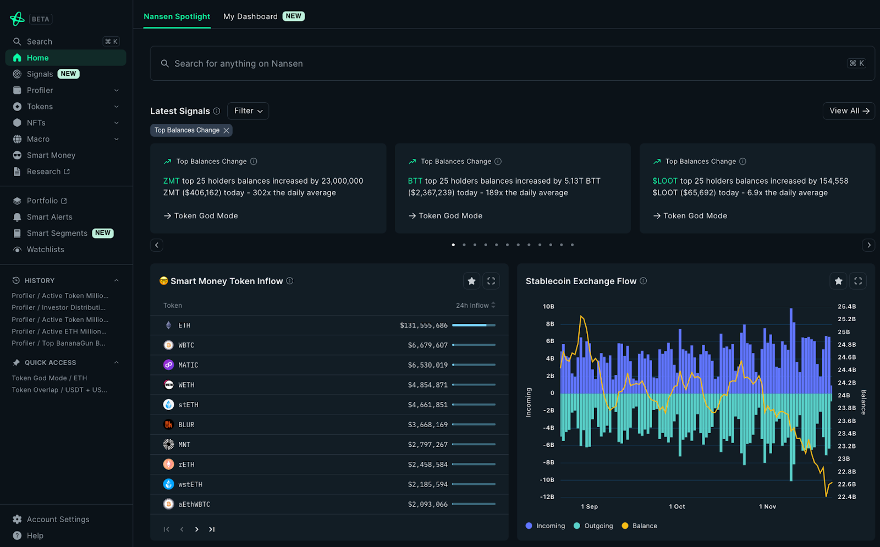Jump to first table page
The width and height of the screenshot is (880, 547).
tap(166, 529)
